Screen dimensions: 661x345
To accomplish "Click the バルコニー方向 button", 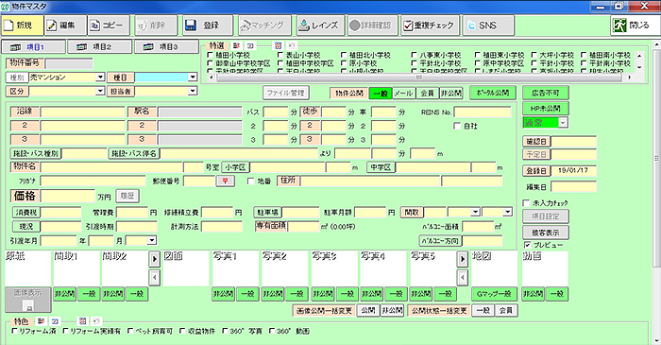I will [x=441, y=241].
